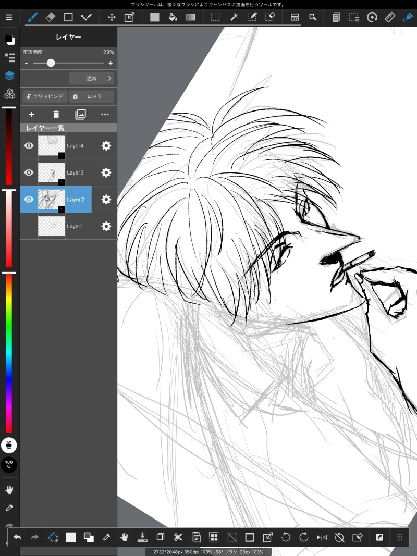This screenshot has height=556, width=417.
Task: Hide Layer2 with its eye icon
Action: 29,199
